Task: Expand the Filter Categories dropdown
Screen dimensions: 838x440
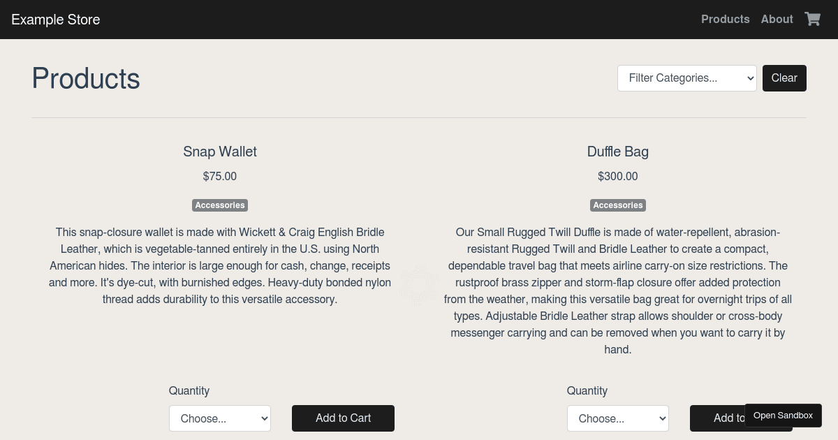Action: point(687,78)
